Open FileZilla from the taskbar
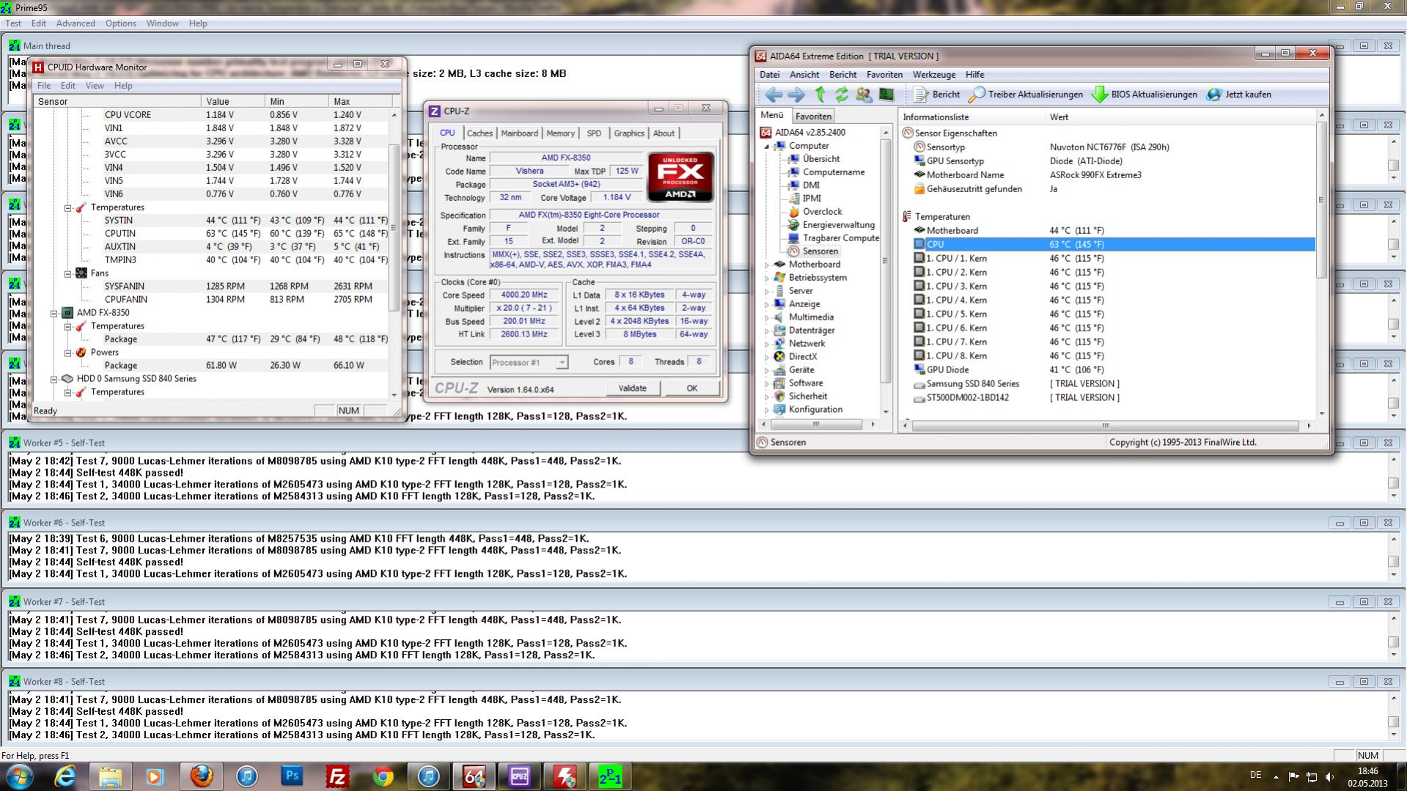Screen dimensions: 1407x791 tap(337, 776)
